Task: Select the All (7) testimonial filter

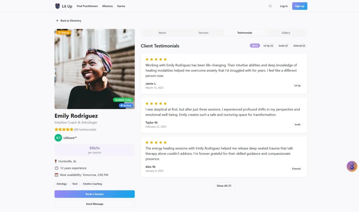Action: (x=255, y=46)
